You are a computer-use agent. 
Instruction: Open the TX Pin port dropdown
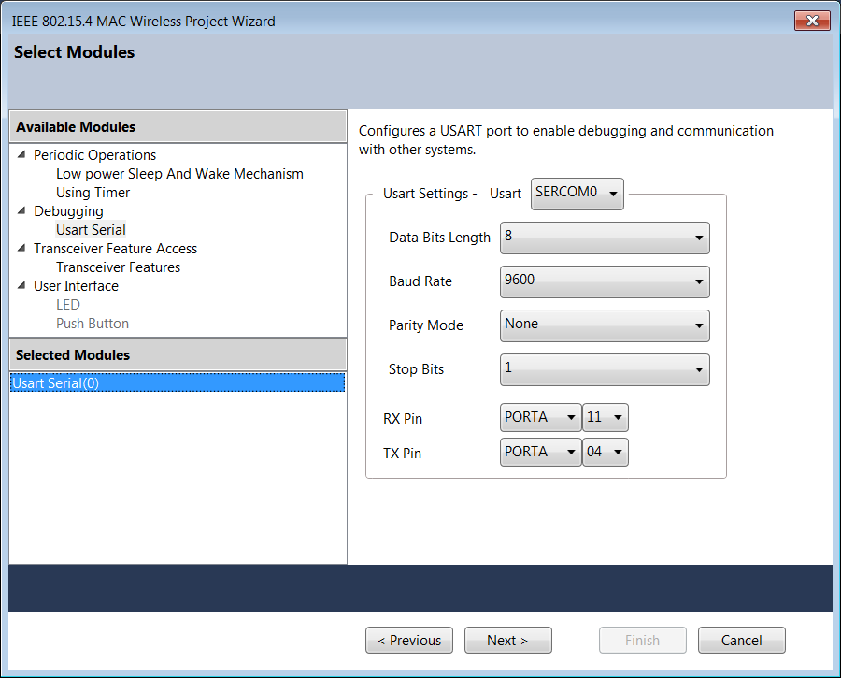(541, 452)
